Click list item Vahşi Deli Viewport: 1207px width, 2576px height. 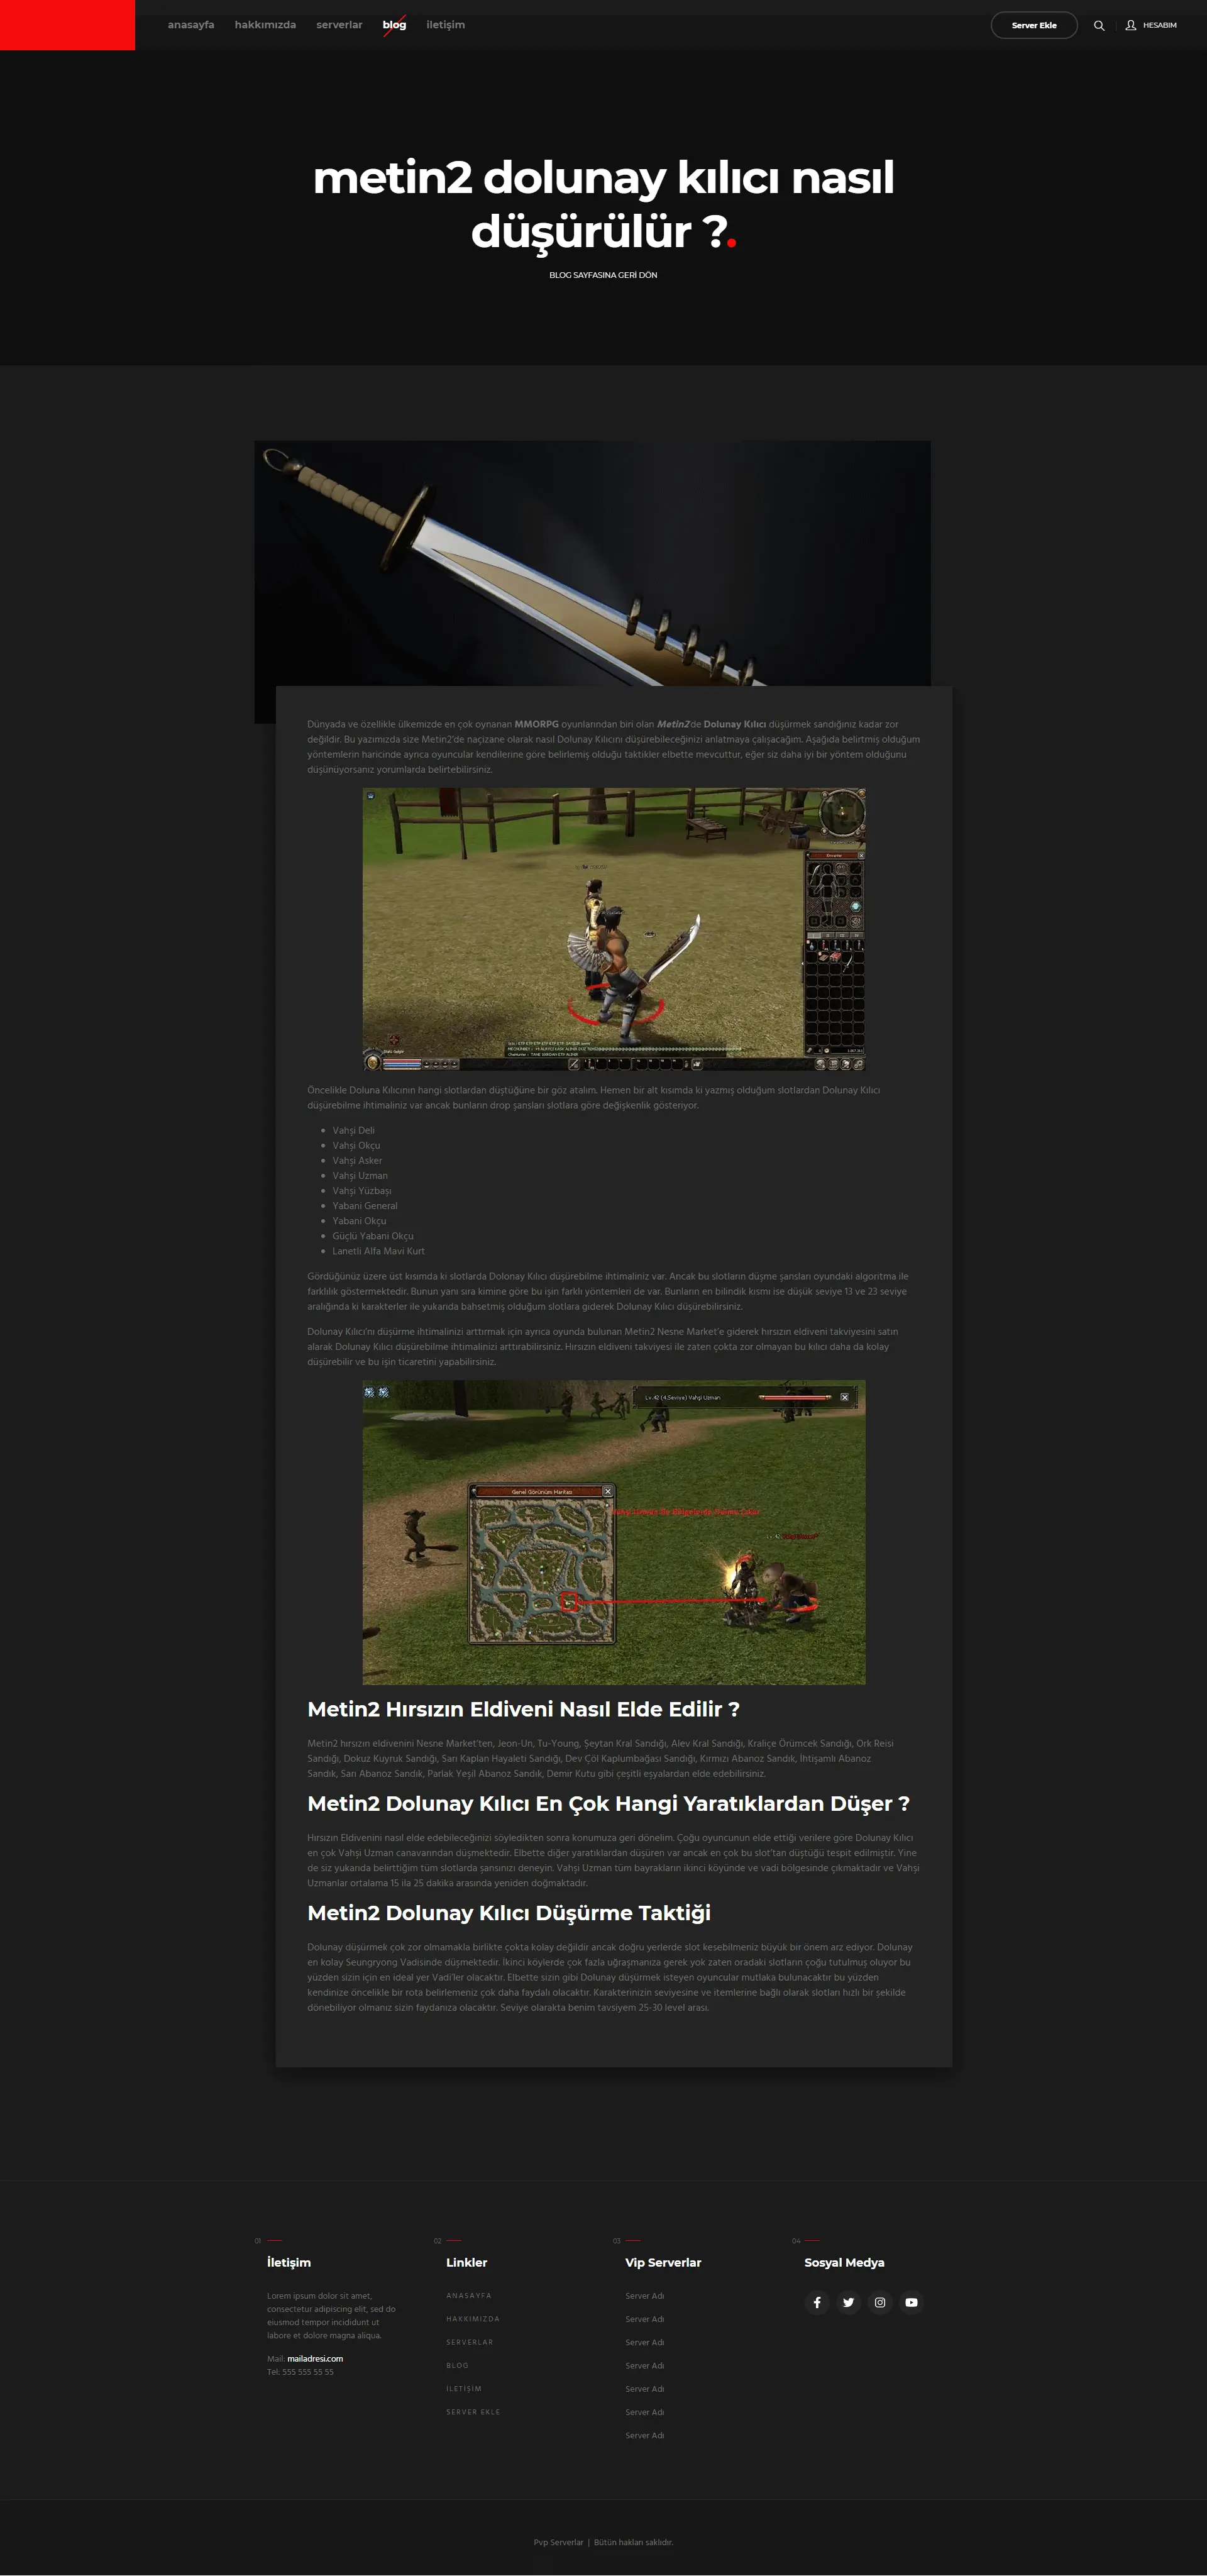point(353,1130)
